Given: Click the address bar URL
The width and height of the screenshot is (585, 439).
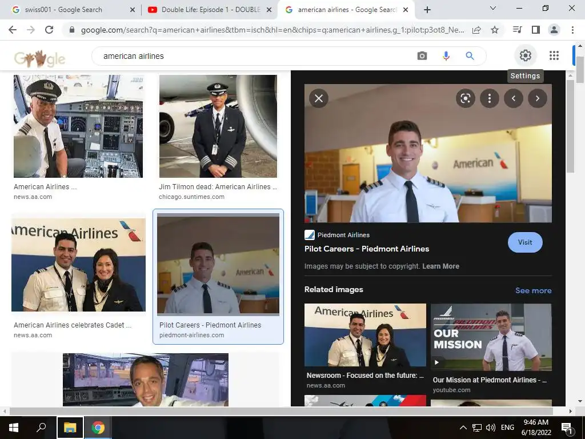Looking at the screenshot, I should [273, 30].
